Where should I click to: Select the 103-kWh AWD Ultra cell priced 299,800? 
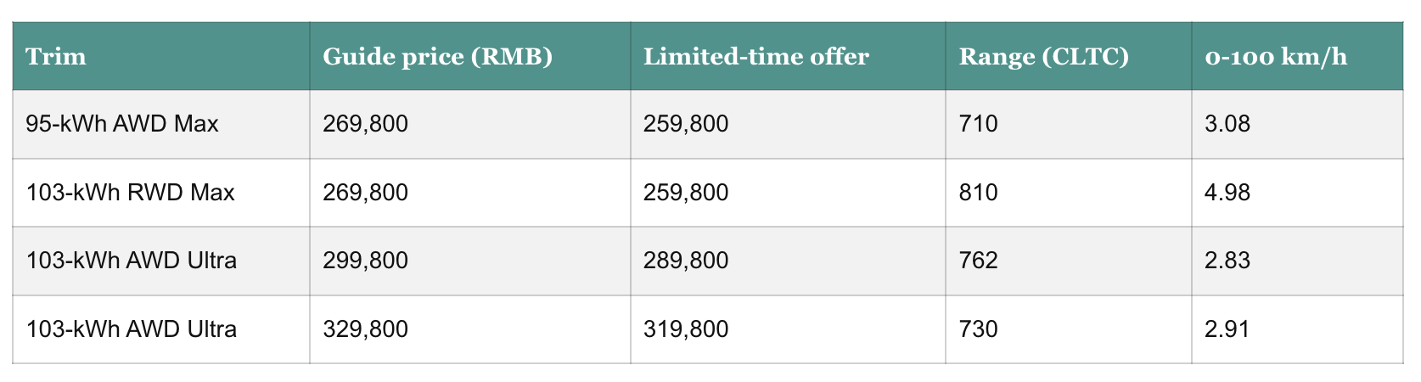point(132,260)
